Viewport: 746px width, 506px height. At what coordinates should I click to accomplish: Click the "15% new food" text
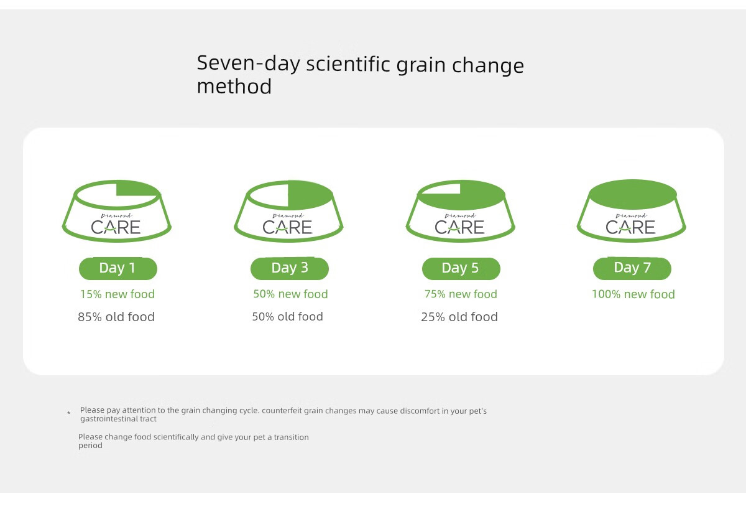(x=117, y=294)
